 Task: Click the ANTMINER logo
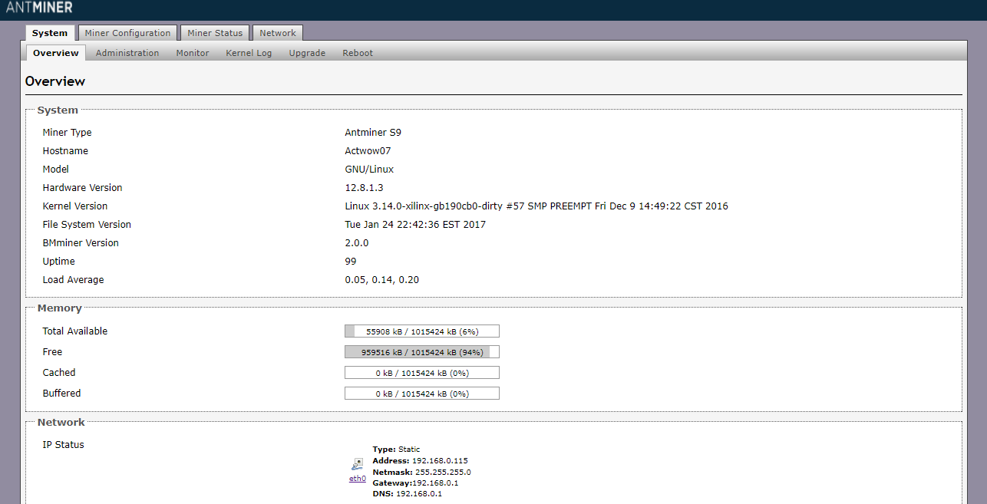pos(39,8)
